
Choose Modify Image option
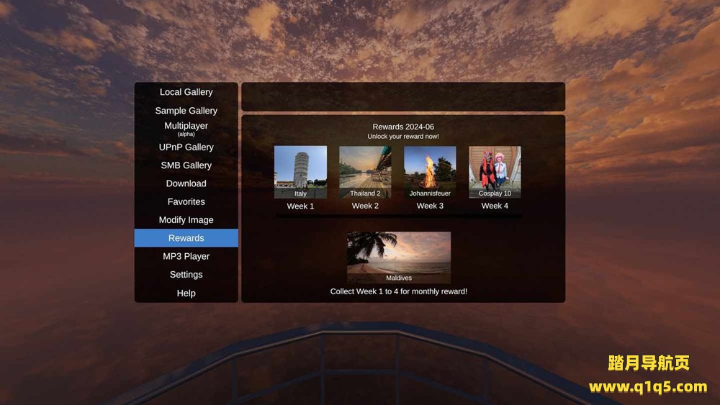(x=186, y=219)
